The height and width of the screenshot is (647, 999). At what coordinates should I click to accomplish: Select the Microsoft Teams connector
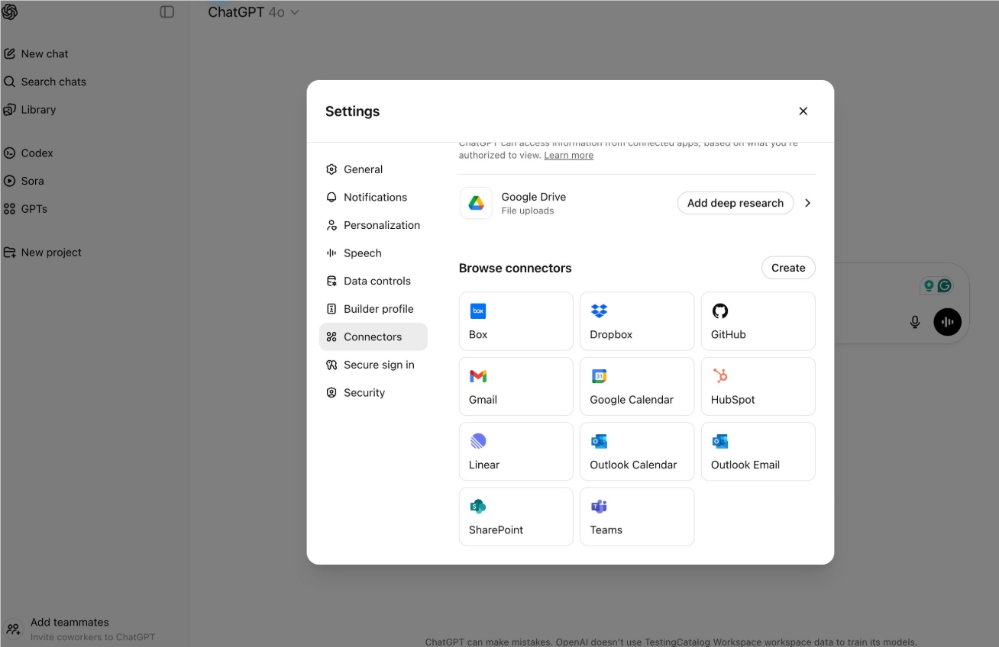click(x=636, y=517)
